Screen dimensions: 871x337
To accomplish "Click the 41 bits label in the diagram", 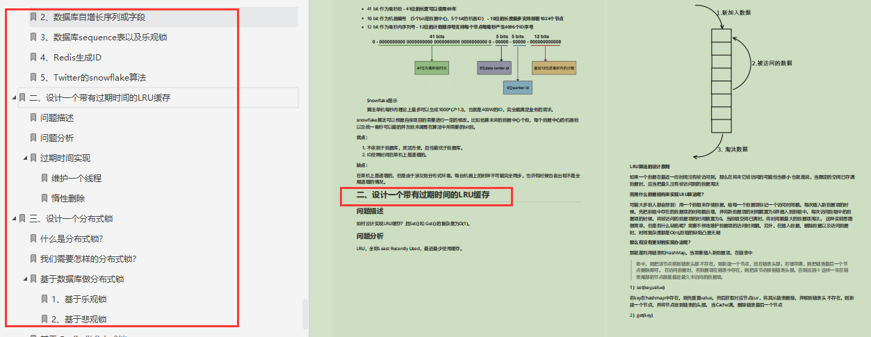I will (x=438, y=36).
